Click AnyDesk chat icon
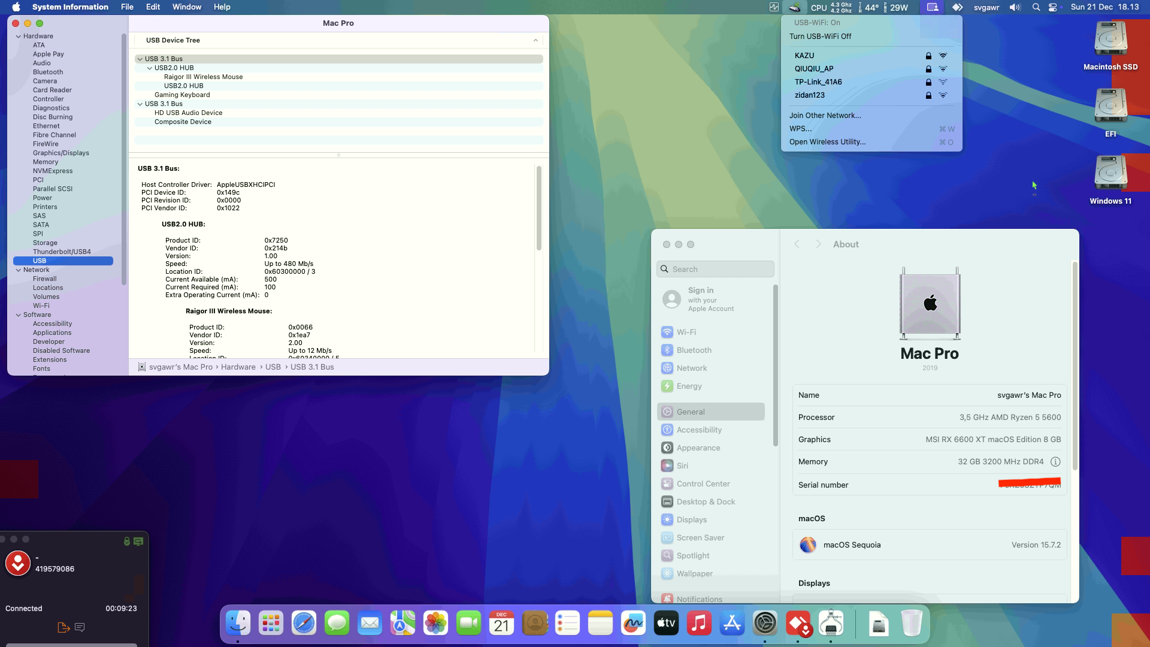 (80, 627)
